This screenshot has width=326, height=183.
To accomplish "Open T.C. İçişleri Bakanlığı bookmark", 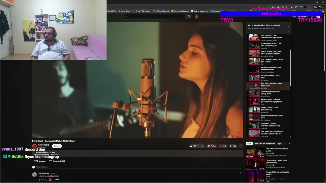I will (x=161, y=11).
